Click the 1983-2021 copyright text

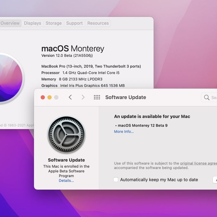17,125
